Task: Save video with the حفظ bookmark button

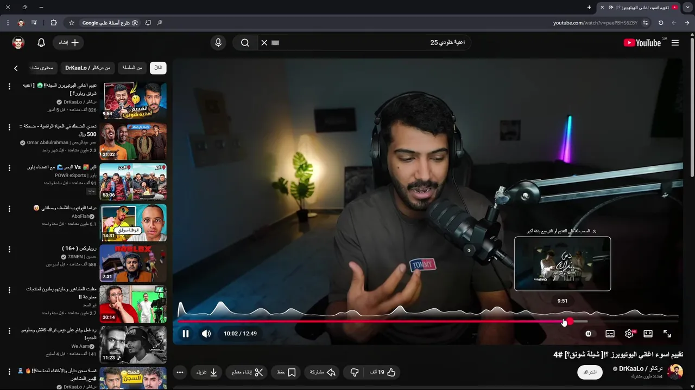Action: tap(286, 373)
